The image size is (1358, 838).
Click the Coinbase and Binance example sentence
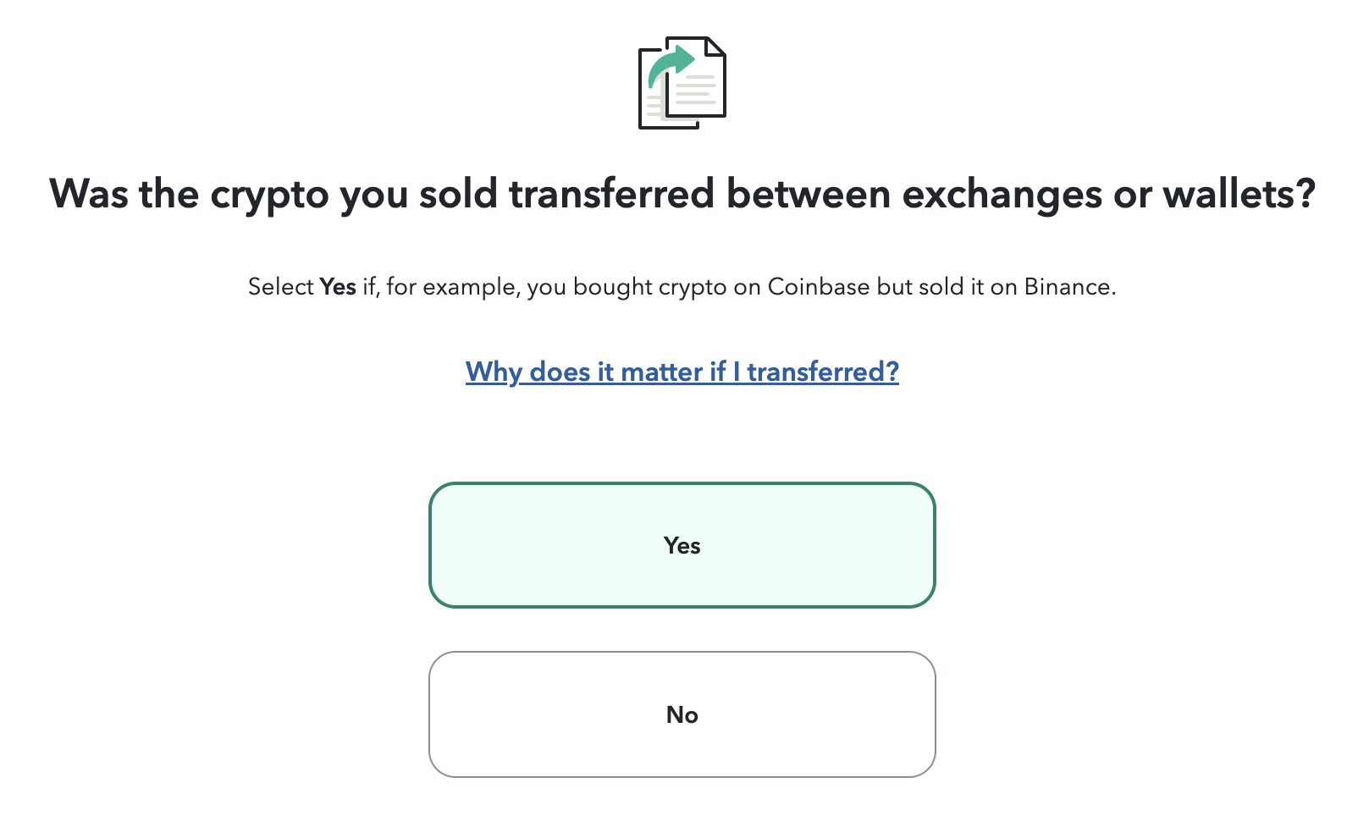click(x=682, y=286)
